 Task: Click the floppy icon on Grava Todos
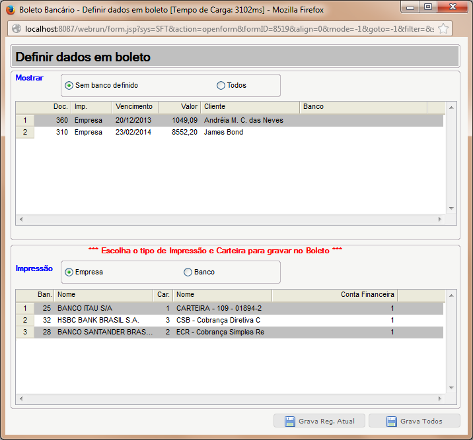(x=392, y=422)
